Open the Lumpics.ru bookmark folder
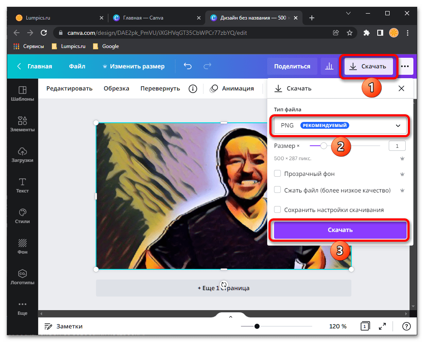This screenshot has height=342, width=424. pyautogui.click(x=69, y=46)
